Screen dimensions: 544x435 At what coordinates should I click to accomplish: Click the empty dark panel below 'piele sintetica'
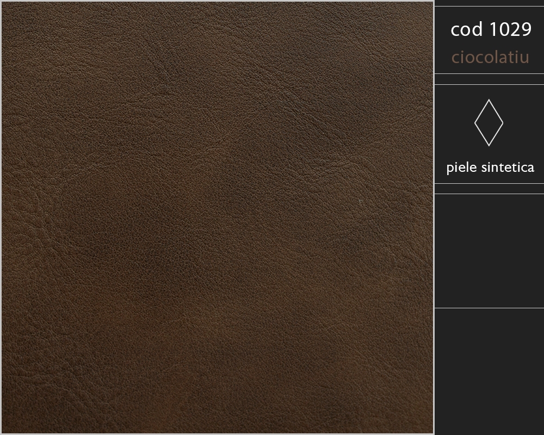point(489,251)
